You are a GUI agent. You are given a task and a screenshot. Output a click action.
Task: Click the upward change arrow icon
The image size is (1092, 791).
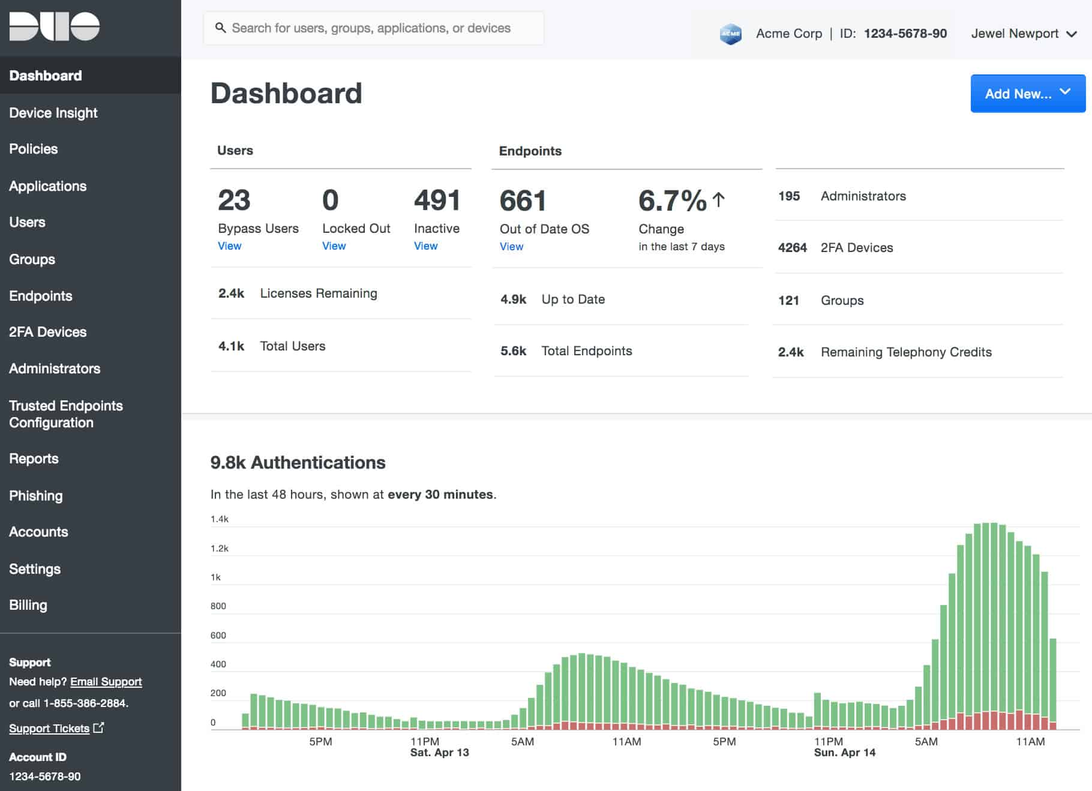pyautogui.click(x=718, y=200)
